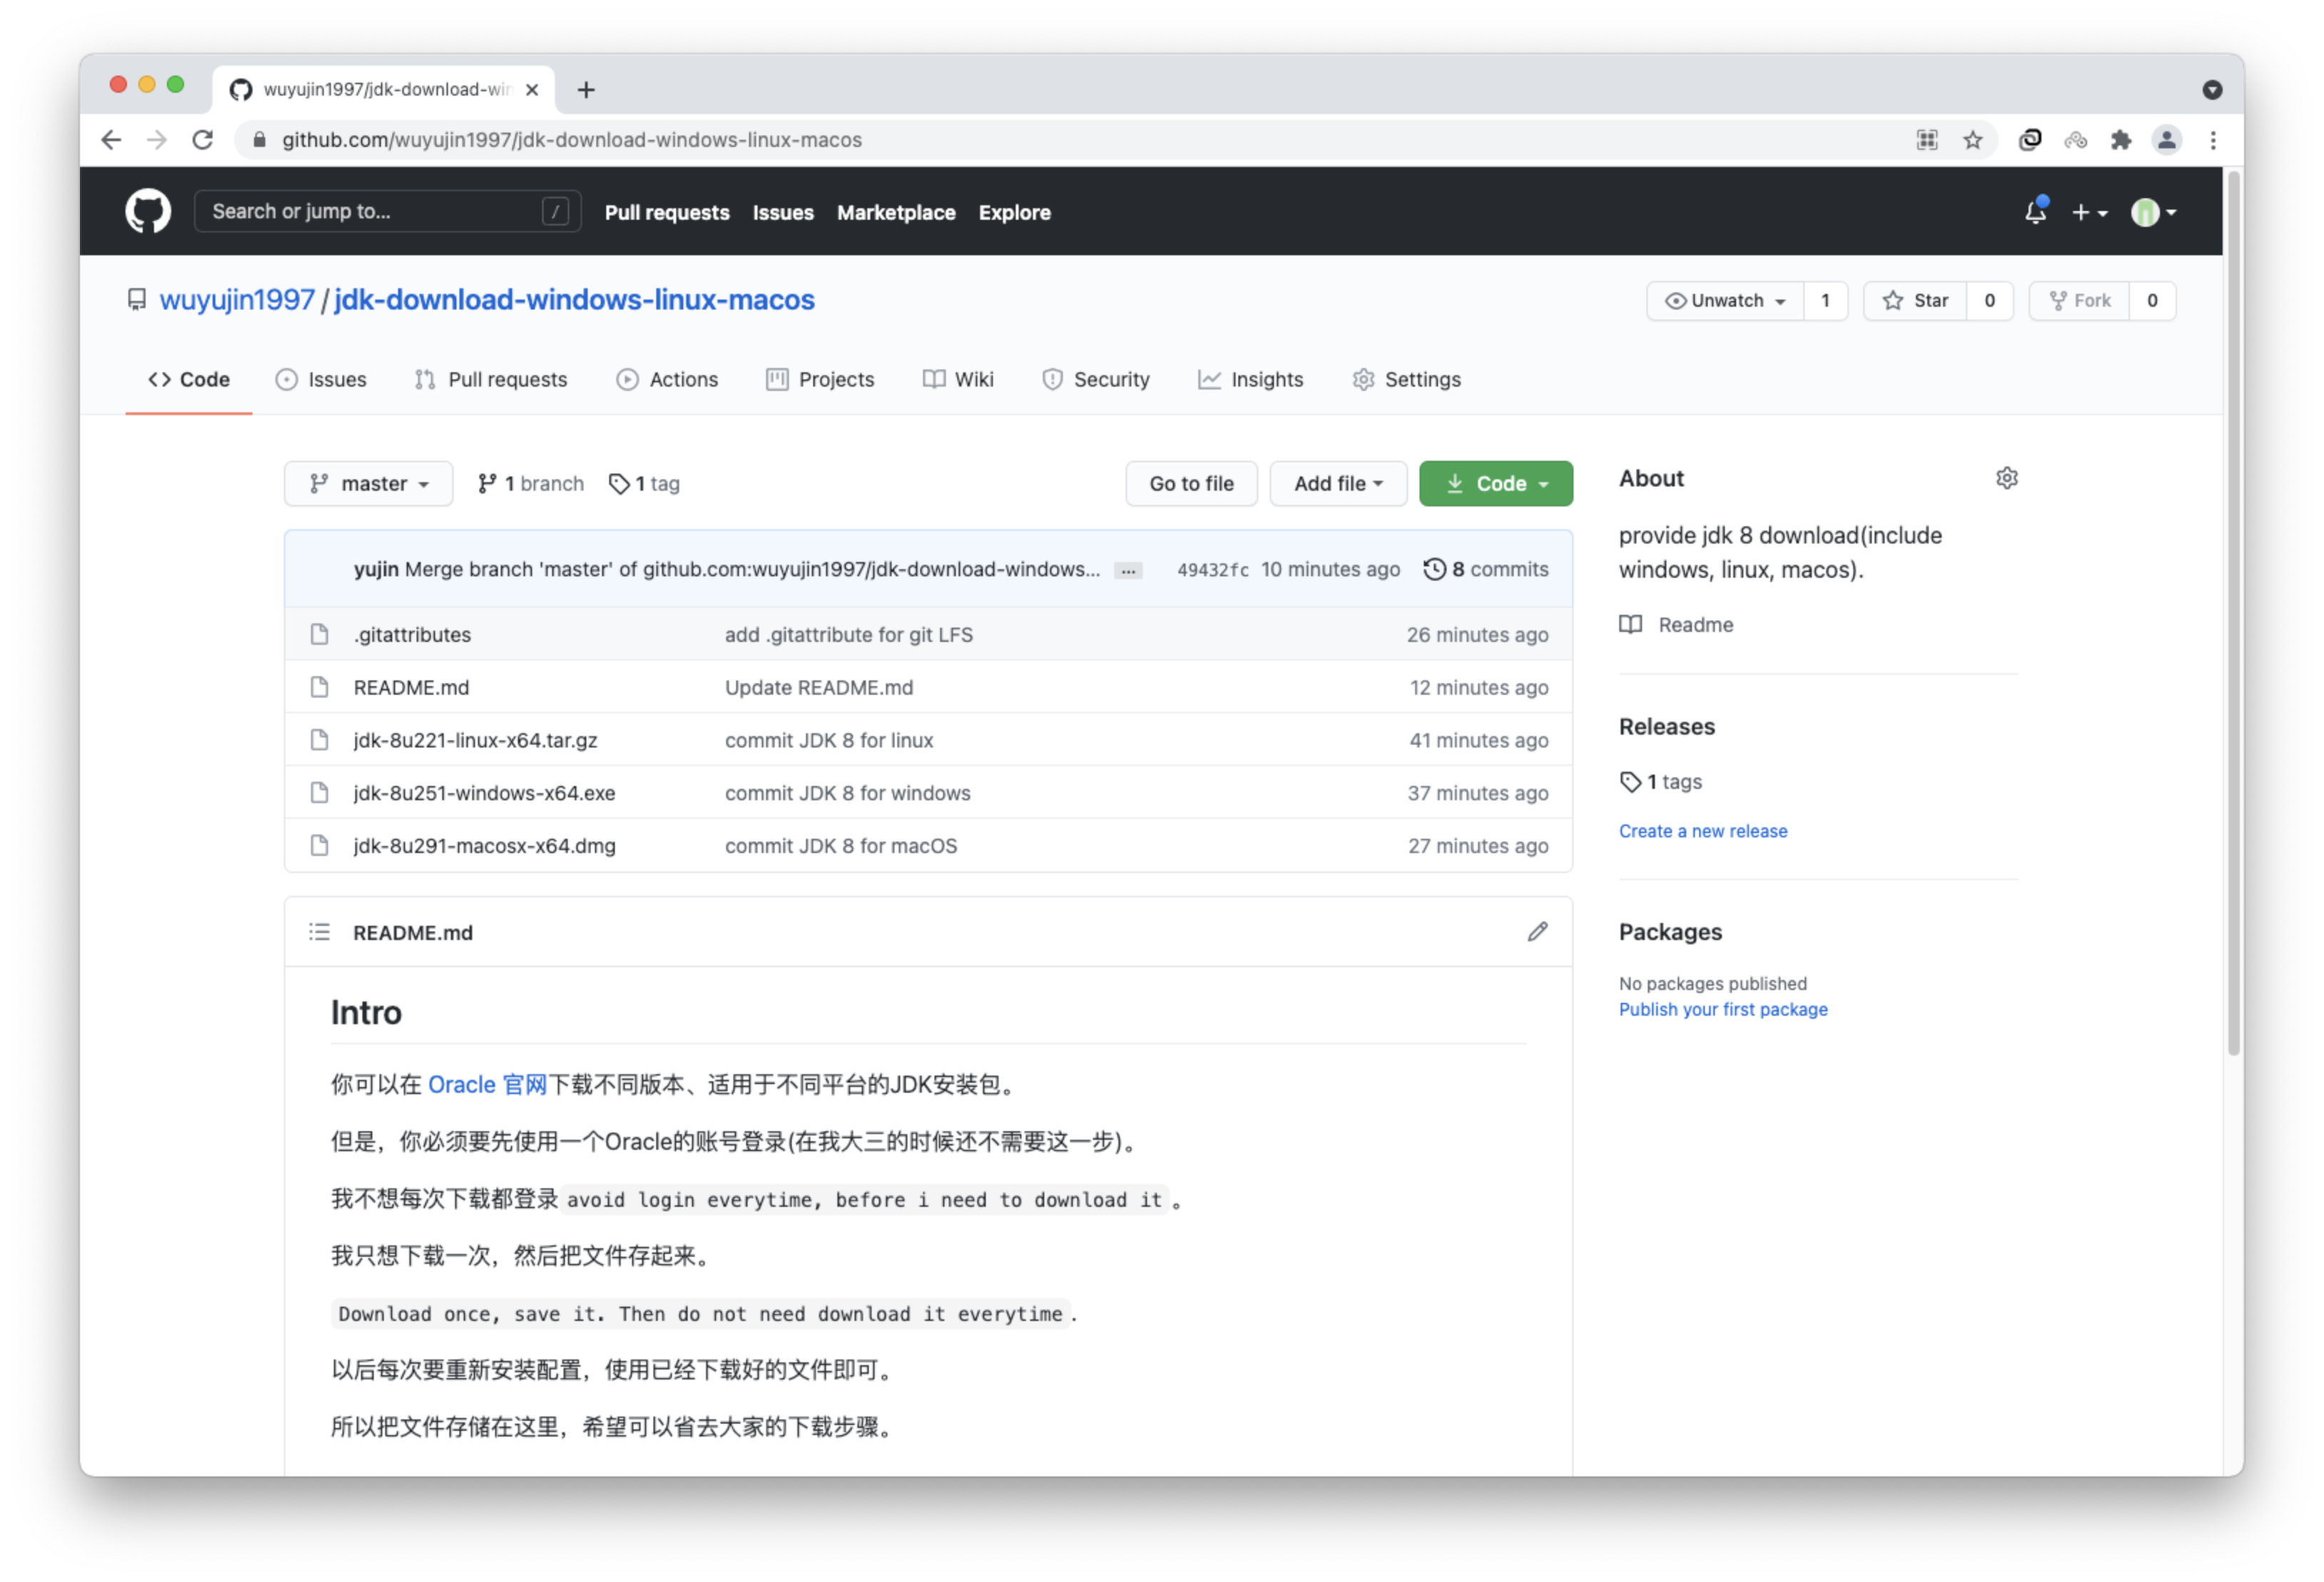Image resolution: width=2324 pixels, height=1582 pixels.
Task: Click the README.md edit pencil icon
Action: click(x=1538, y=932)
